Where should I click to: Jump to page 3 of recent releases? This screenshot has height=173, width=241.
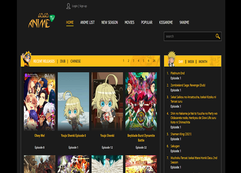click(x=133, y=61)
